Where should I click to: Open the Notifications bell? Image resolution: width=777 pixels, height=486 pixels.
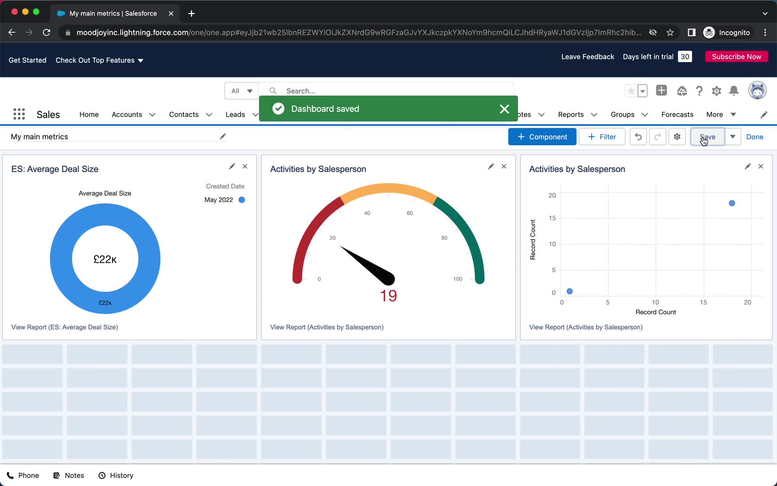click(734, 91)
